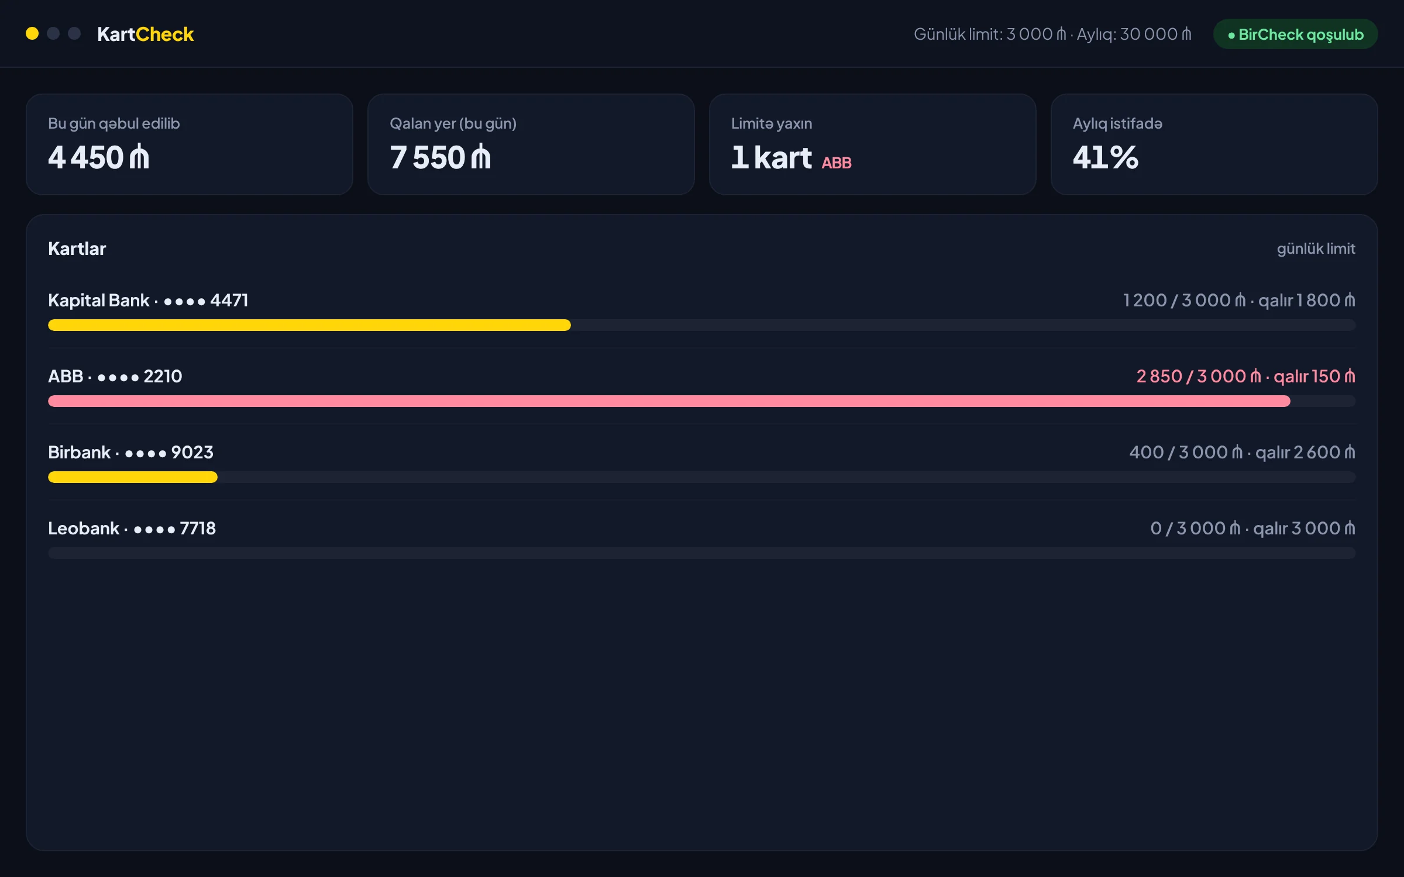The height and width of the screenshot is (877, 1404).
Task: Select Birbank card 9023
Action: point(131,452)
